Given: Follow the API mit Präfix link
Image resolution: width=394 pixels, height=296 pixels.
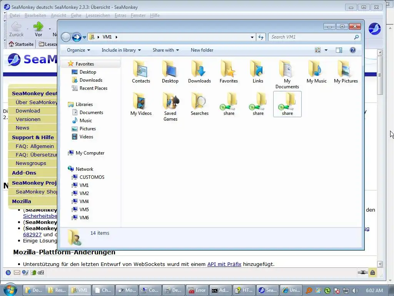Looking at the screenshot, I should coord(224,264).
